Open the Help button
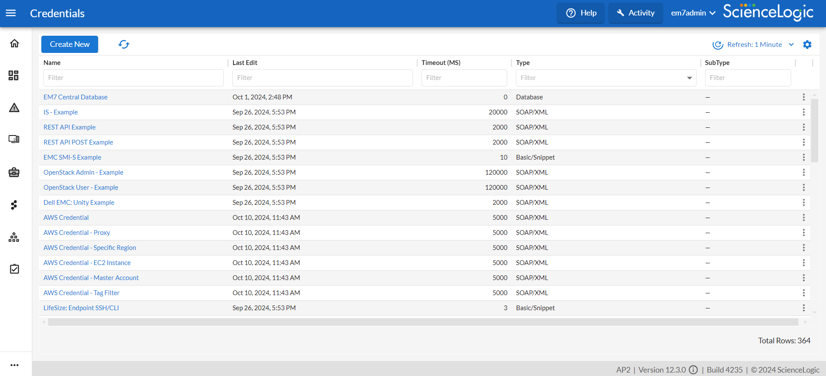826x376 pixels. pos(581,13)
